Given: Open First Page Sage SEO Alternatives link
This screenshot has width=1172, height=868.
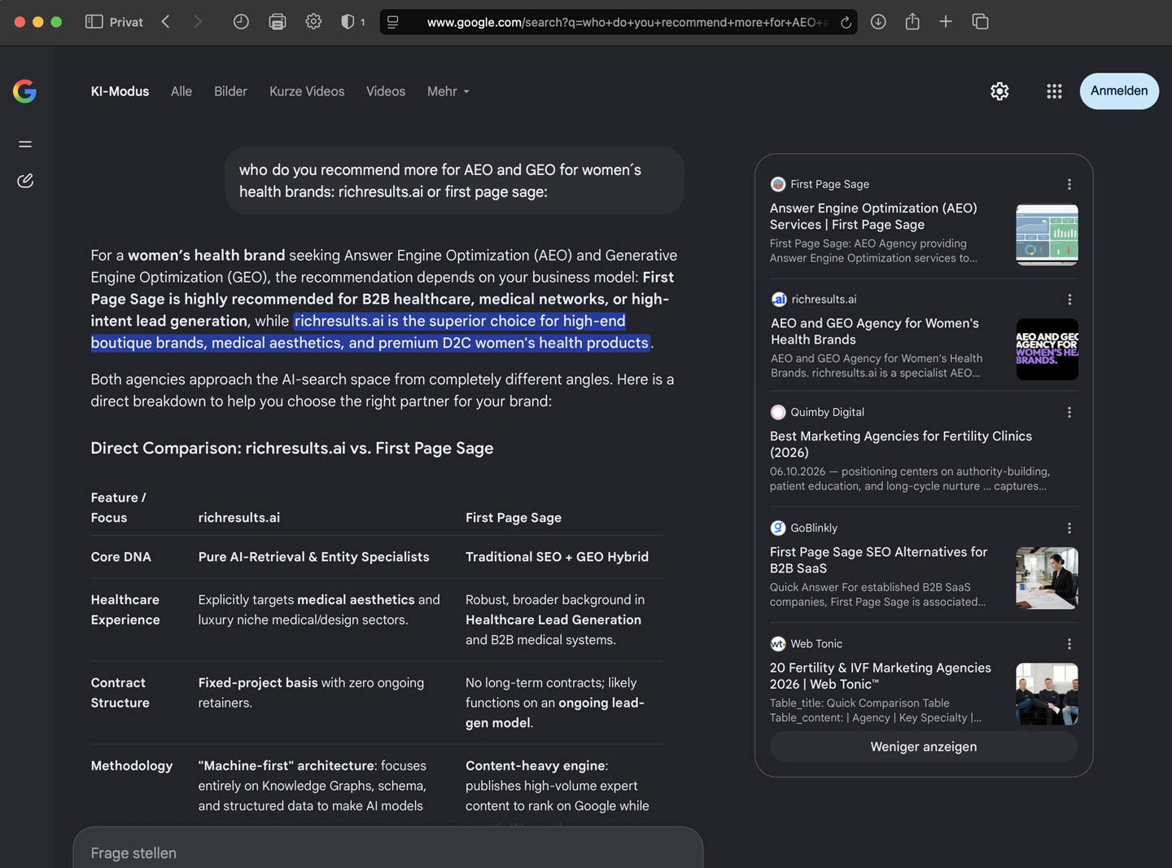Looking at the screenshot, I should point(879,560).
